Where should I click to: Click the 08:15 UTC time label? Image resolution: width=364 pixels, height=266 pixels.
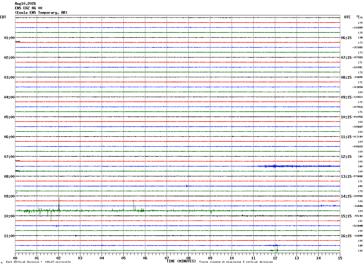point(346,77)
